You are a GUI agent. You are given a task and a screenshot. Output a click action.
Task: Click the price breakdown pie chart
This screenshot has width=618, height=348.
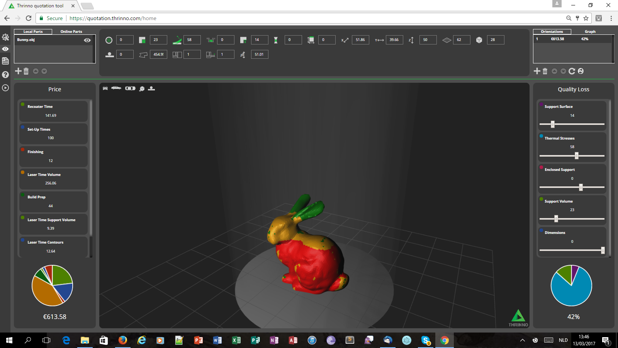coord(52,285)
